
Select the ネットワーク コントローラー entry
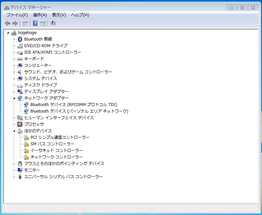[x=57, y=157]
